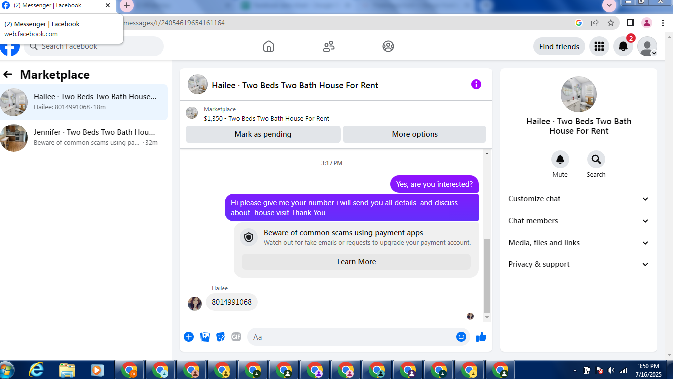This screenshot has width=673, height=379.
Task: Select the Jennifer conversation in the list
Action: click(84, 138)
